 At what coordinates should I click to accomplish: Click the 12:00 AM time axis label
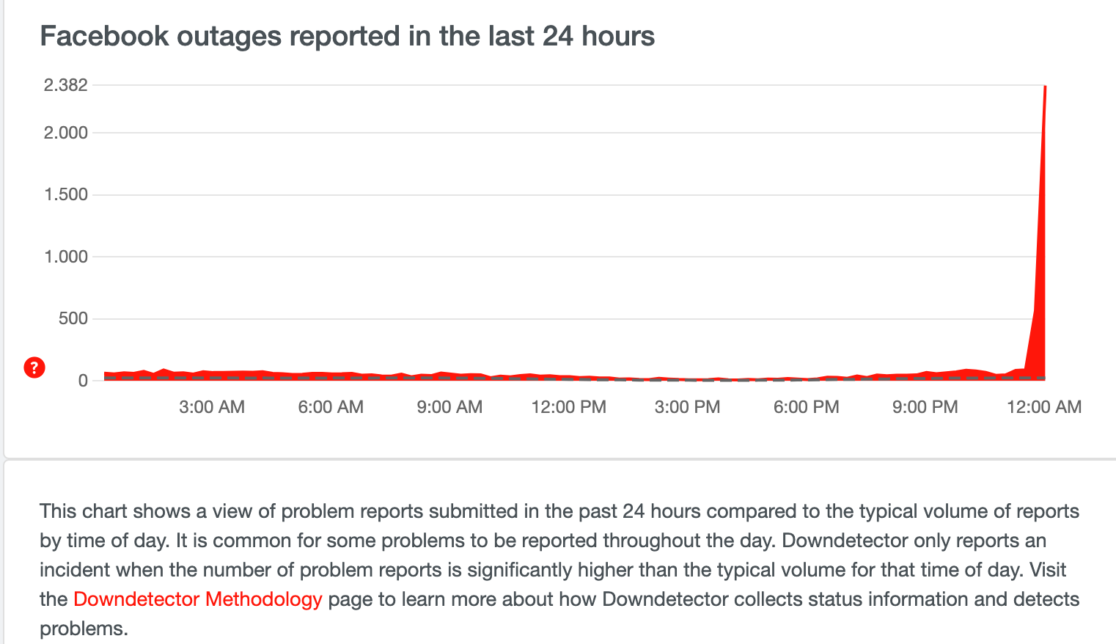point(1044,407)
